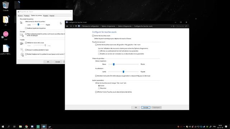Select the Options du pointeur tab
Viewport: 230px width, 129px height.
point(37,15)
